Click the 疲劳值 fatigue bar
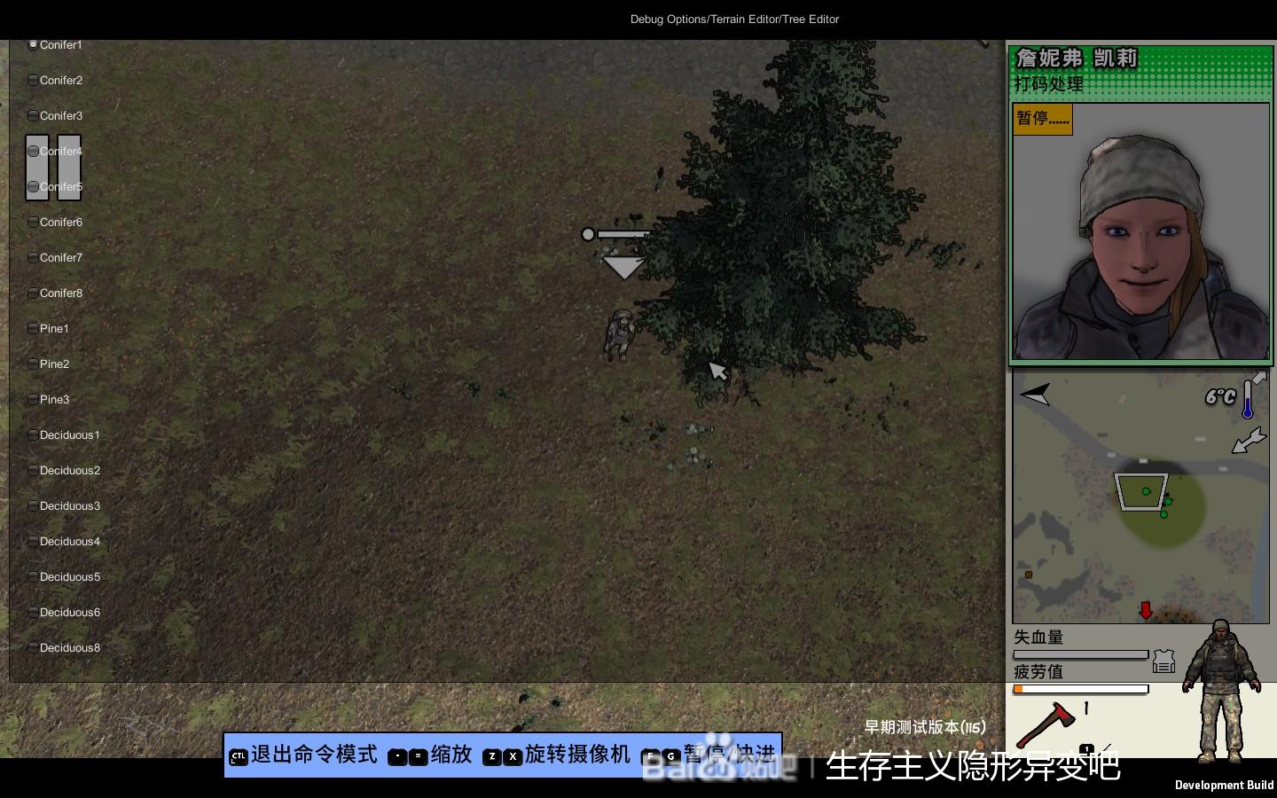The image size is (1277, 798). 1081,689
